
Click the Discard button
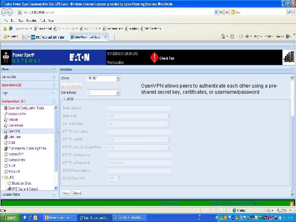coord(77,193)
